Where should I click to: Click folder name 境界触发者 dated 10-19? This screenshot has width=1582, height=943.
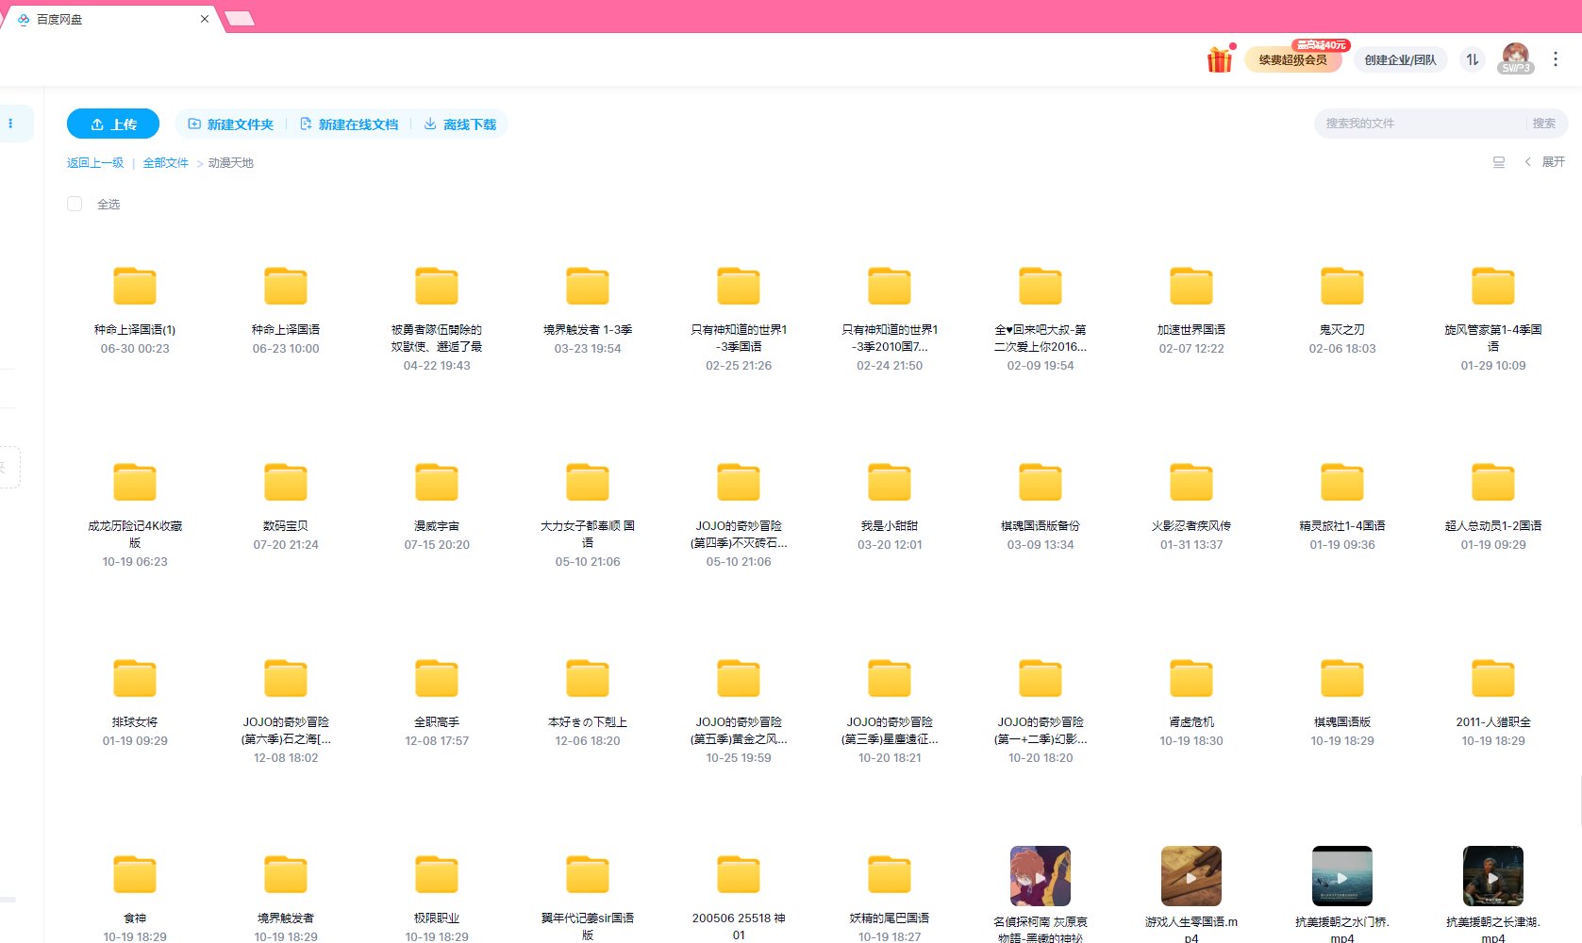coord(286,918)
